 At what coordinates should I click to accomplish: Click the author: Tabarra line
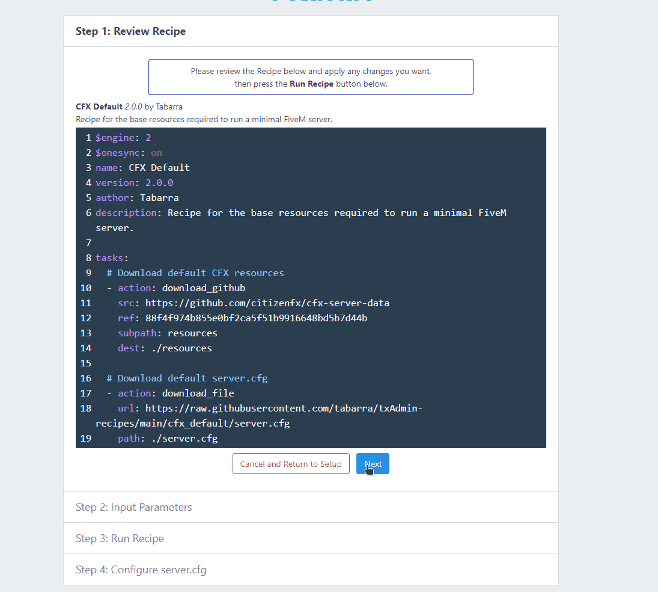[137, 198]
